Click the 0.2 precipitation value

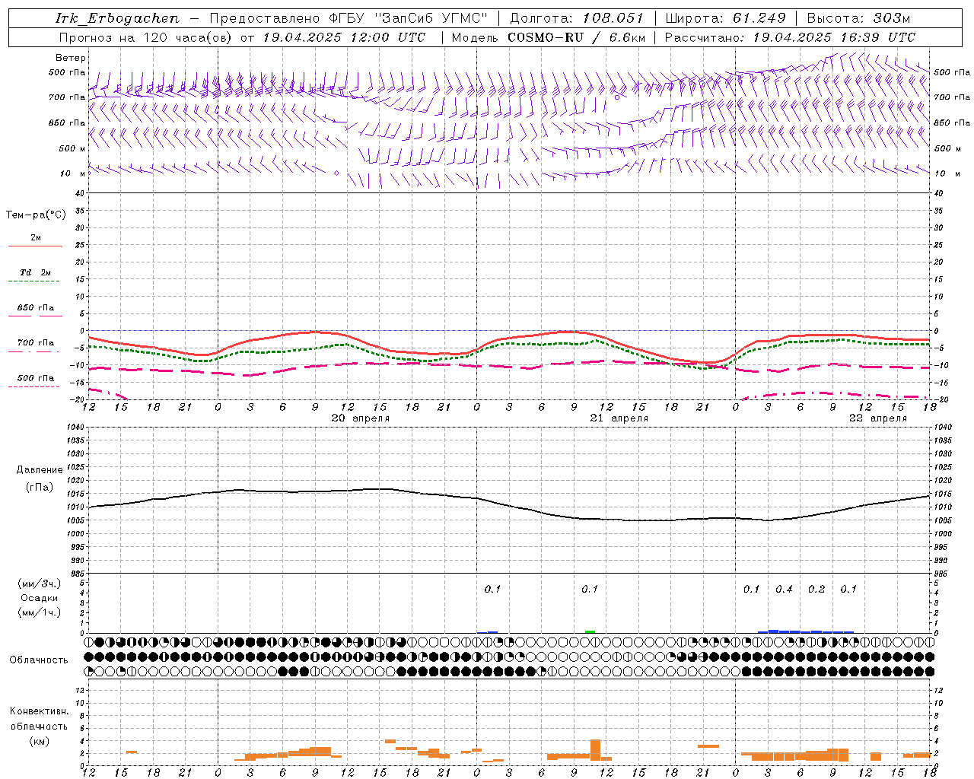816,589
